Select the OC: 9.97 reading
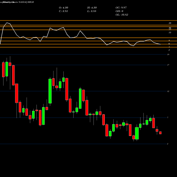 pyautogui.click(x=121, y=8)
